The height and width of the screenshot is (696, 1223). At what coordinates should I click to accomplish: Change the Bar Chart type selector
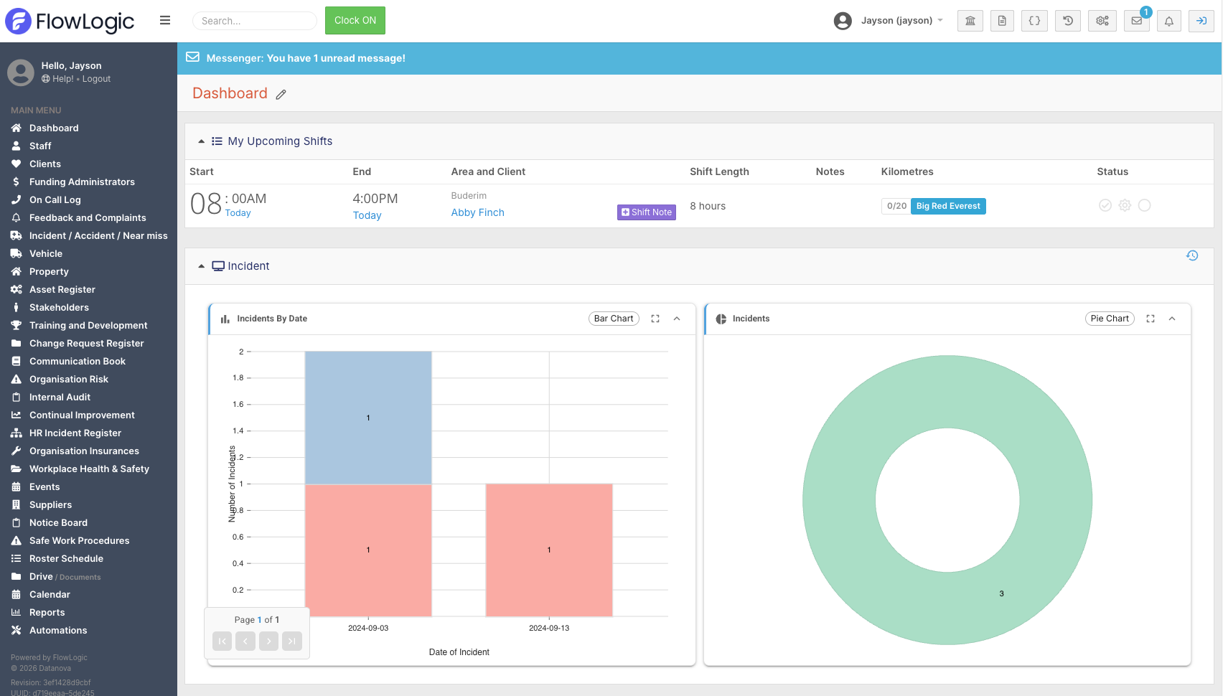pos(614,319)
